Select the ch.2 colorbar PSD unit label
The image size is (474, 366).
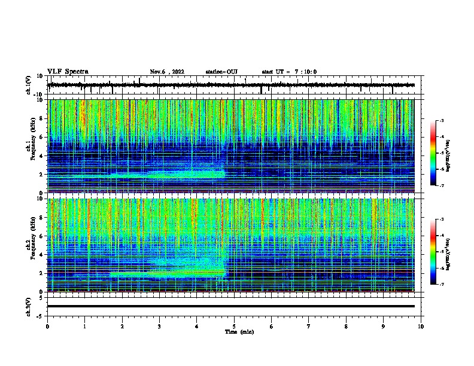click(448, 255)
